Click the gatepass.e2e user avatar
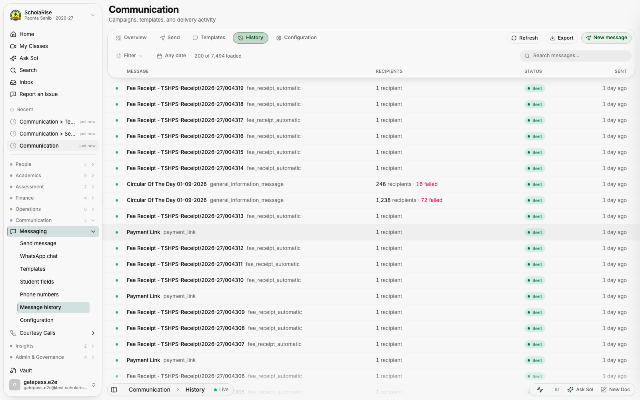Viewport: 640px width, 400px height. [x=15, y=385]
